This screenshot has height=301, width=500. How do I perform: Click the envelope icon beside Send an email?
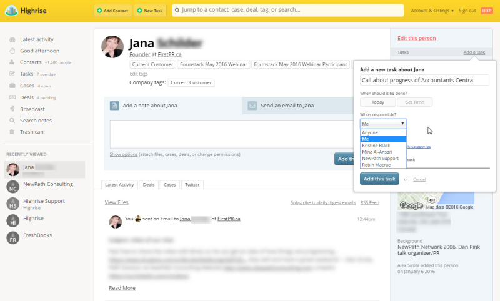(252, 106)
